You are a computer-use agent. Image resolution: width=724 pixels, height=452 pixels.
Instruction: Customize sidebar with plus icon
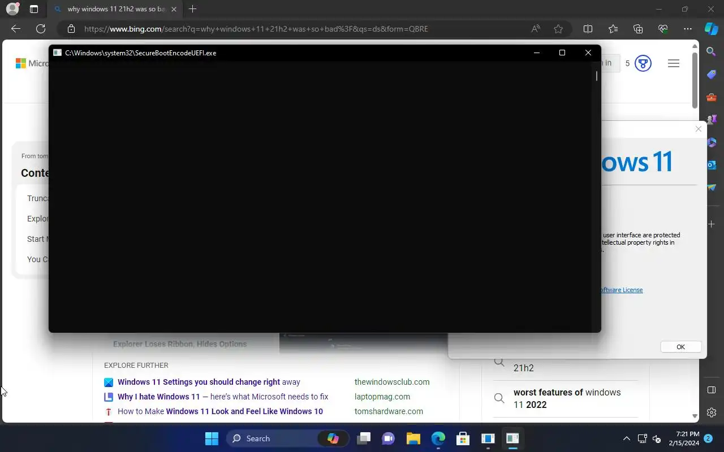point(712,224)
